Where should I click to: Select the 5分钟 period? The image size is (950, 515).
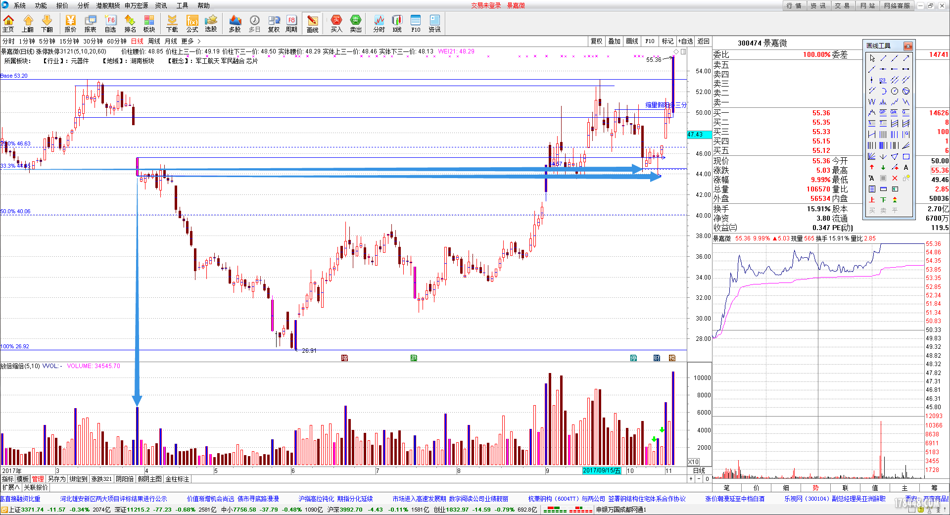point(47,41)
